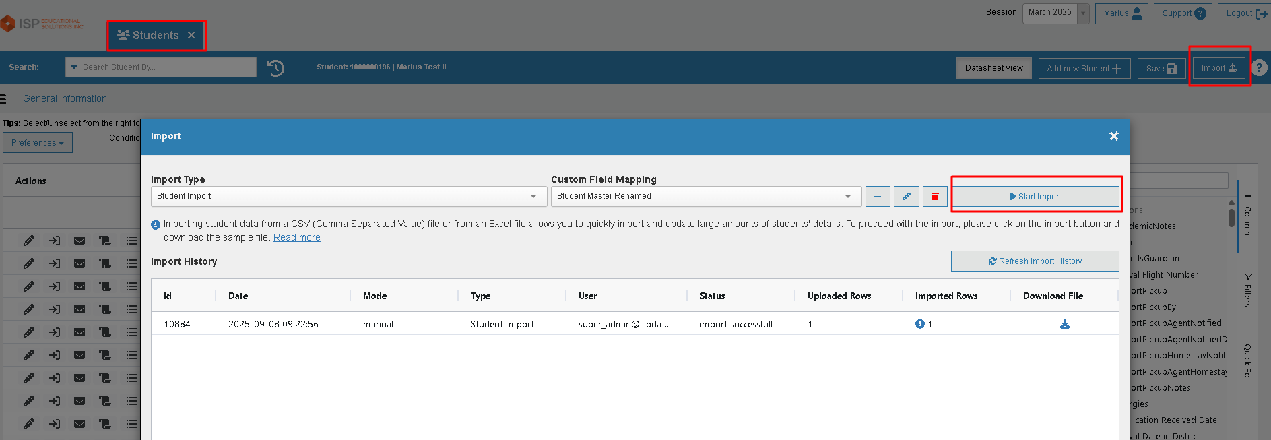
Task: Click the hamburger menu beside General Information
Action: 3,99
